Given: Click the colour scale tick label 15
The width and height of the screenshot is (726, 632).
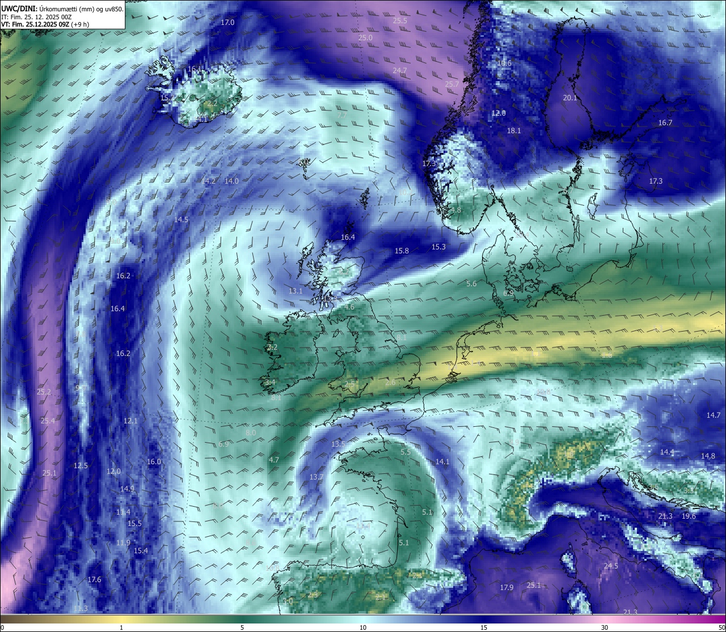Looking at the screenshot, I should tap(484, 627).
